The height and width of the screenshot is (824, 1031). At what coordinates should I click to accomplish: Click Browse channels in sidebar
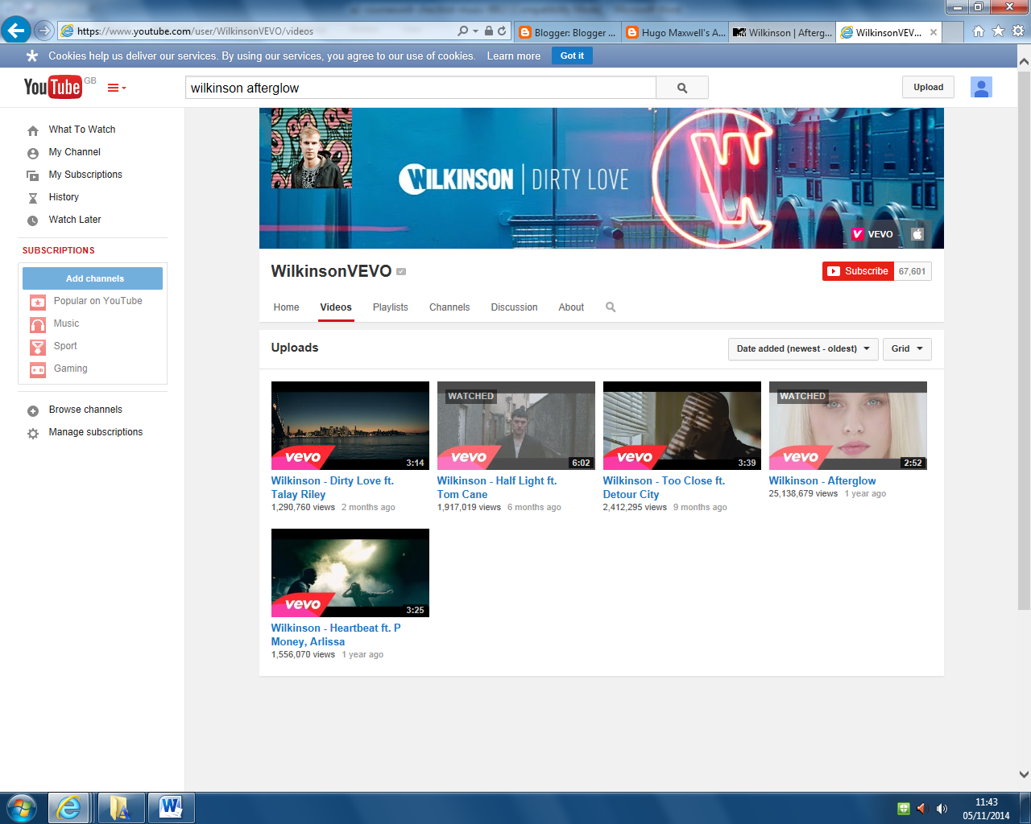pyautogui.click(x=85, y=410)
